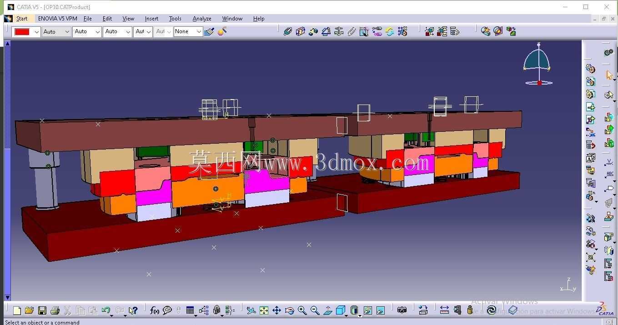Open the Capture camera tool

click(402, 310)
